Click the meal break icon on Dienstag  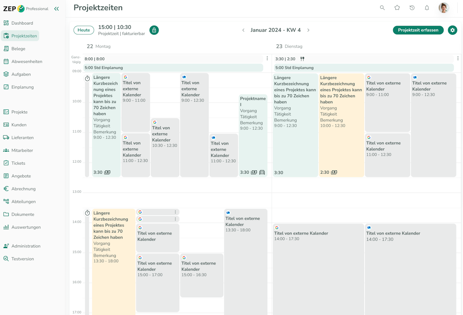pyautogui.click(x=302, y=59)
